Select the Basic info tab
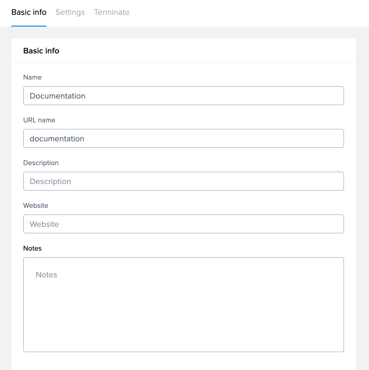 (29, 12)
